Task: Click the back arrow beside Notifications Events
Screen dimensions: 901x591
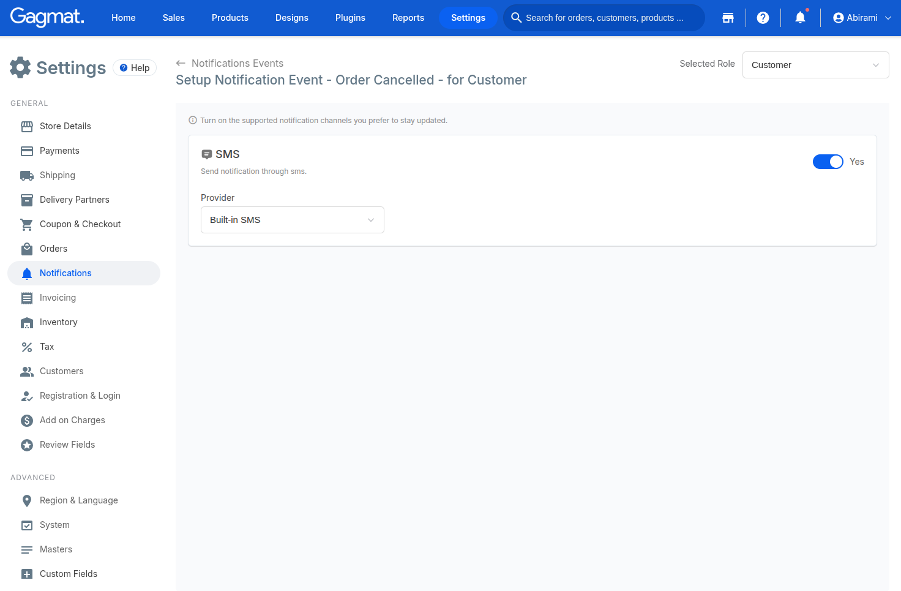Action: point(181,63)
